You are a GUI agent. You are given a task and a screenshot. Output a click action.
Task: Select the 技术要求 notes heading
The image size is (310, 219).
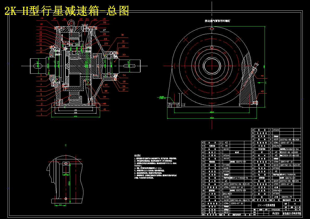138,156
